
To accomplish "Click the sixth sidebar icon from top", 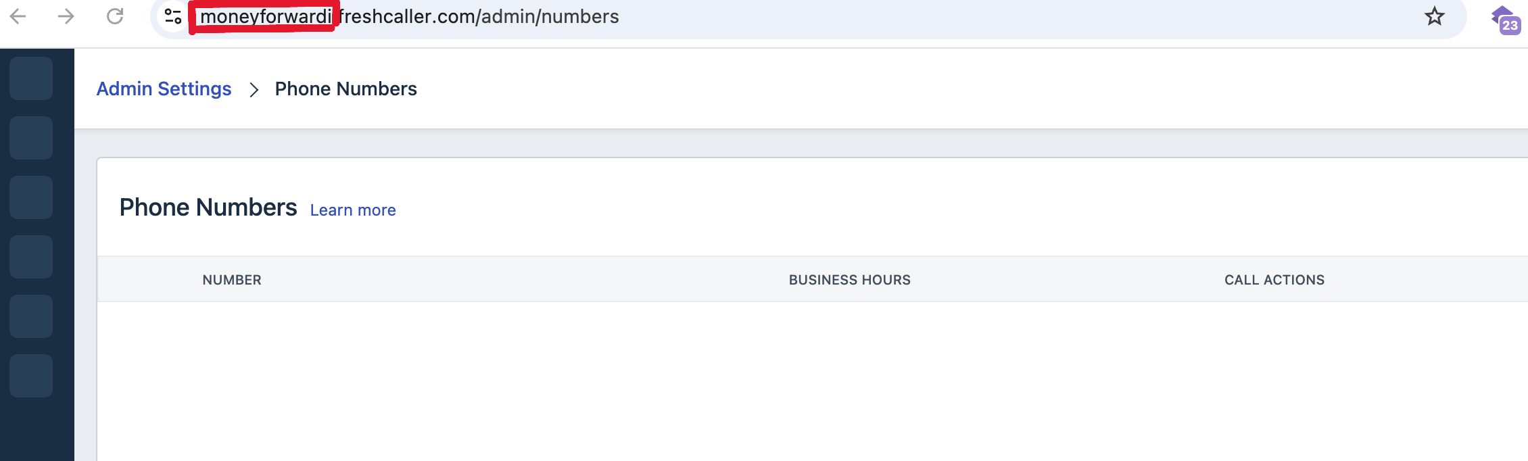I will 31,376.
